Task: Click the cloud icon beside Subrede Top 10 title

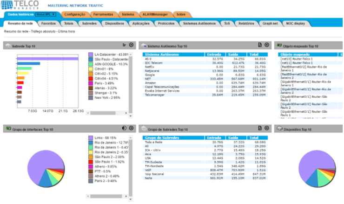Action: point(8,46)
